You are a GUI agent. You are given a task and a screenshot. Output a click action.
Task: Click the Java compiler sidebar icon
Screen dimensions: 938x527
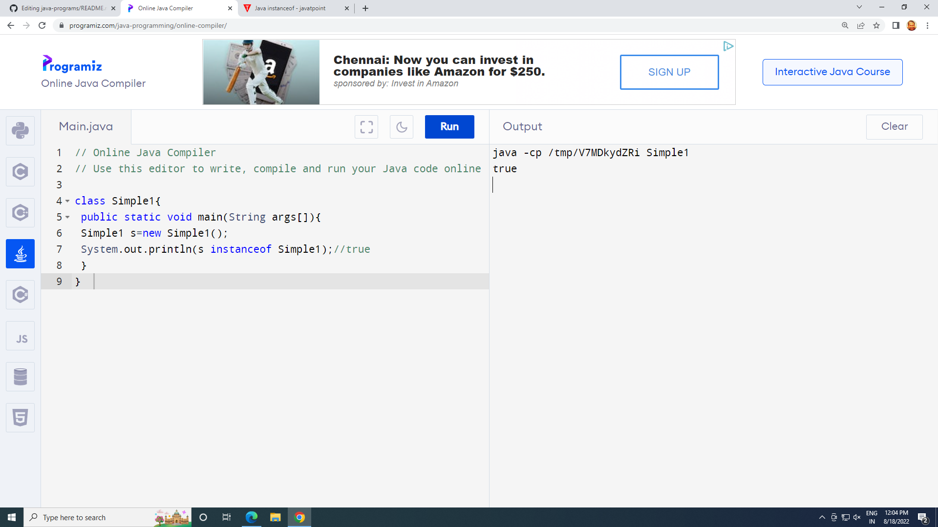coord(20,253)
